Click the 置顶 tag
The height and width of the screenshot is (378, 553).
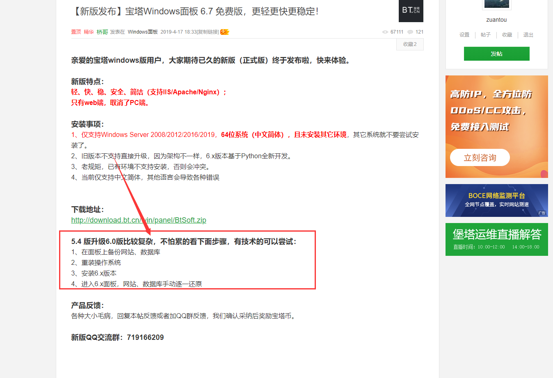tap(76, 32)
